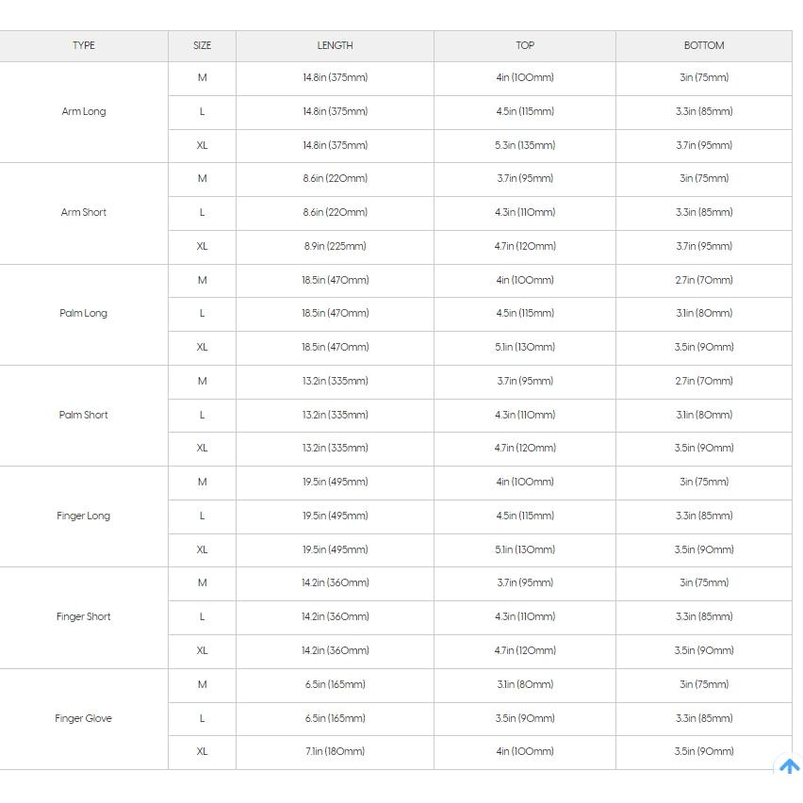Click the Arm Long type cell
Screen dimensions: 803x803
click(84, 111)
